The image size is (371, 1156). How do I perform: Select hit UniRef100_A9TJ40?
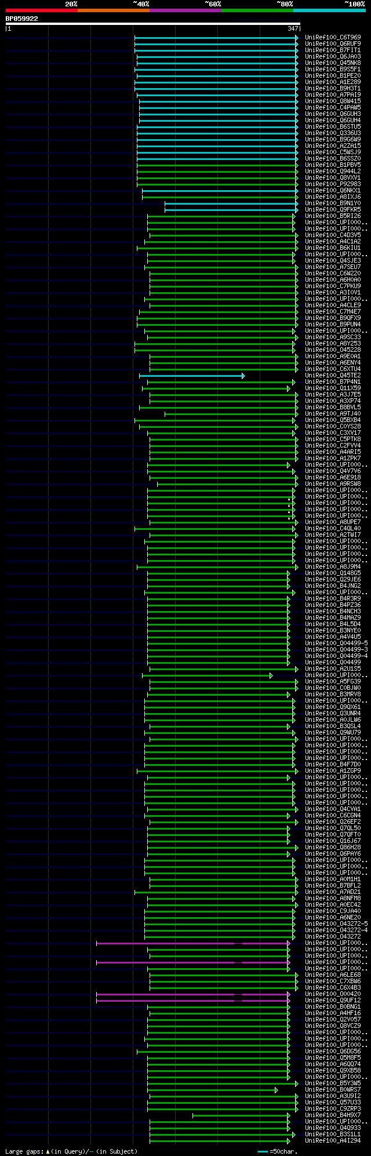(333, 413)
